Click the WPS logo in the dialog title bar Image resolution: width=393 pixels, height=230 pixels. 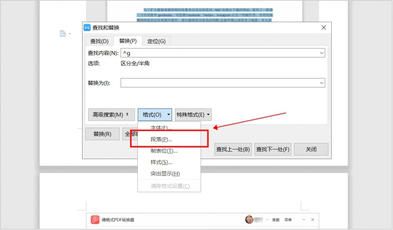[86, 27]
